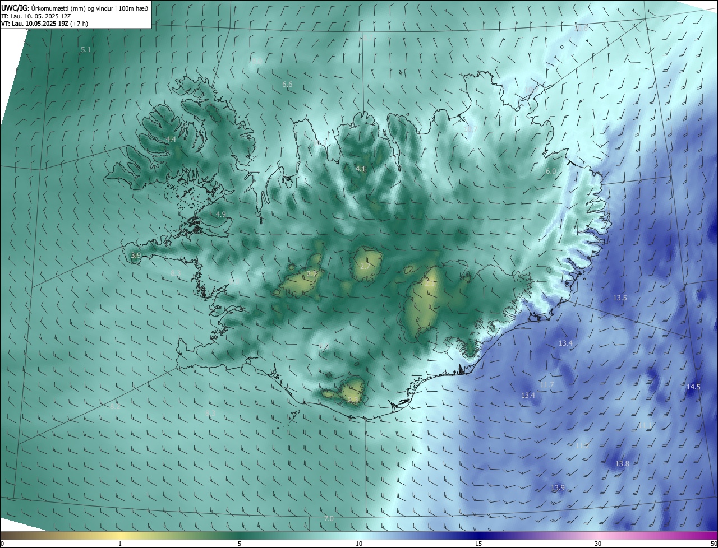The width and height of the screenshot is (718, 548).
Task: Click the color scale tick labeled 1
Action: (x=120, y=544)
